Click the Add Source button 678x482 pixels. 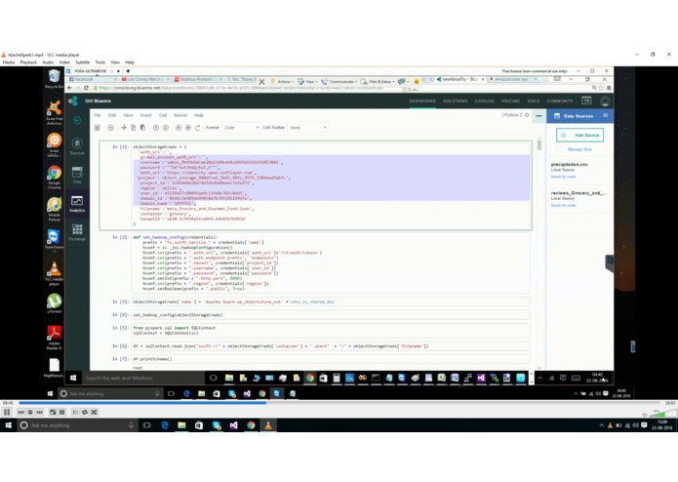coord(579,135)
